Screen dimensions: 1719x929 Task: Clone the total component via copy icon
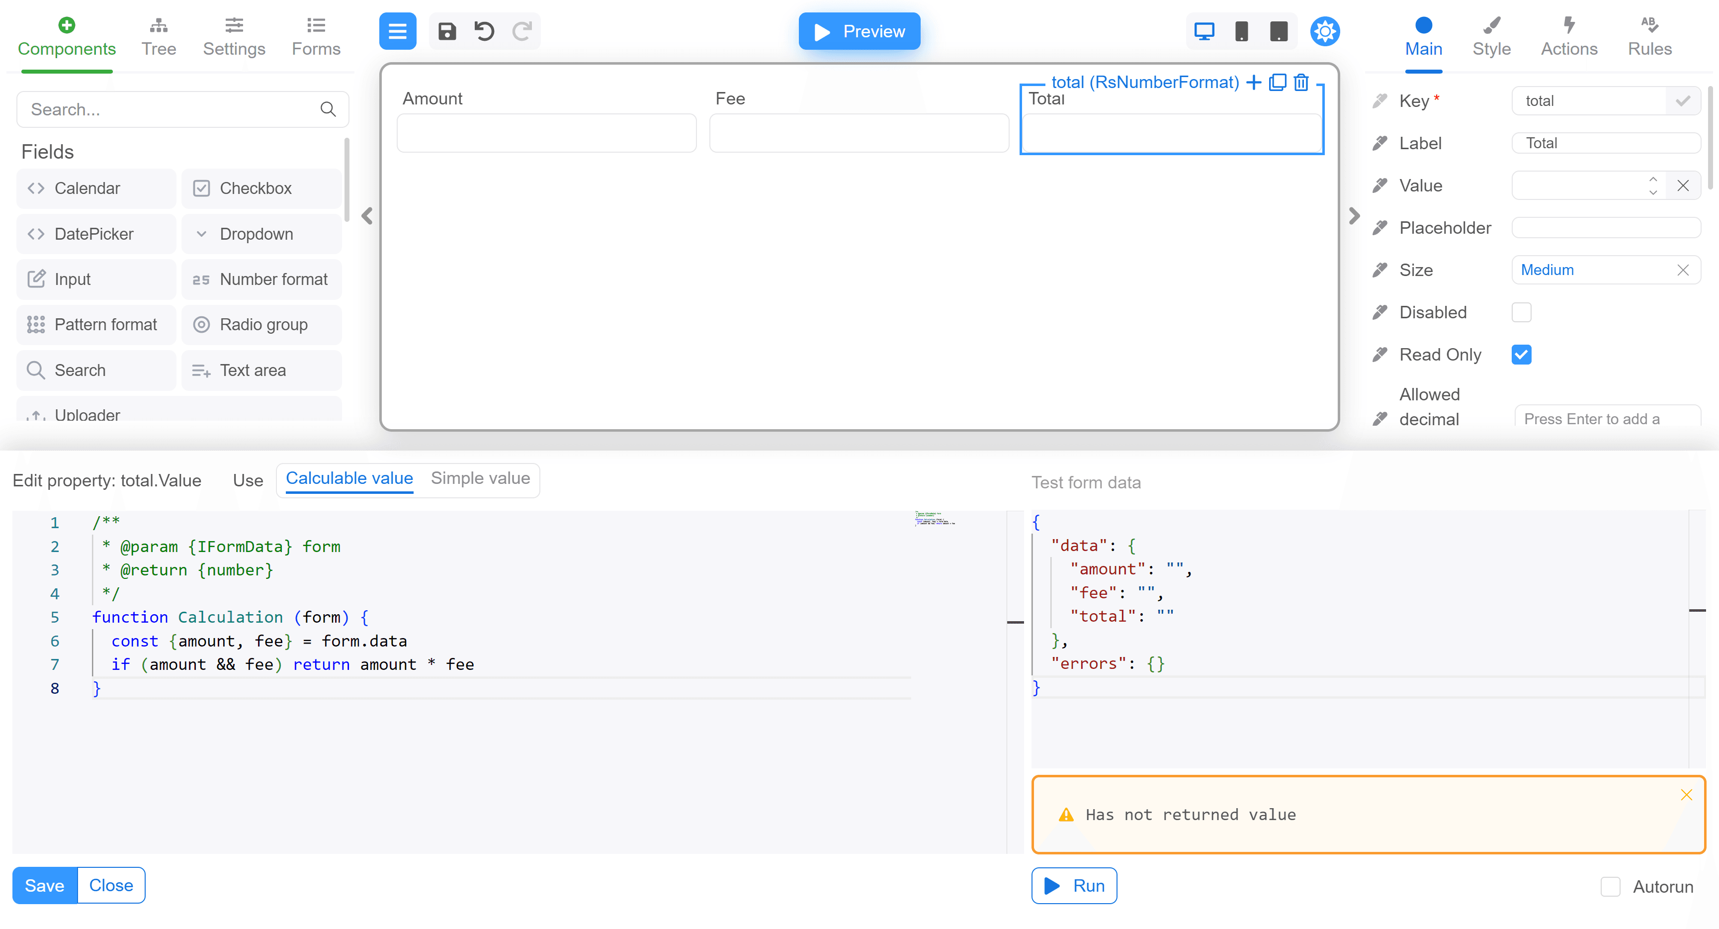(x=1277, y=82)
